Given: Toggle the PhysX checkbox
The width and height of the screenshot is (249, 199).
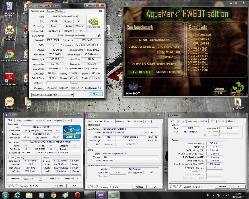Looking at the screenshot, I should (71, 88).
